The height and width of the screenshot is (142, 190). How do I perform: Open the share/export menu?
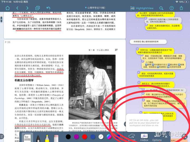tap(181, 8)
